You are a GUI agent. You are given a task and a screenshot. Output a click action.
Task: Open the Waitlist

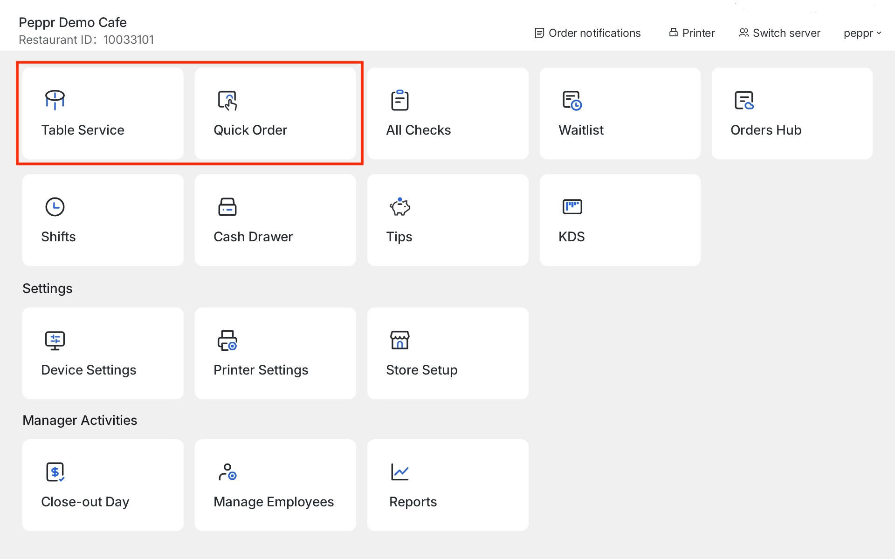coord(620,113)
